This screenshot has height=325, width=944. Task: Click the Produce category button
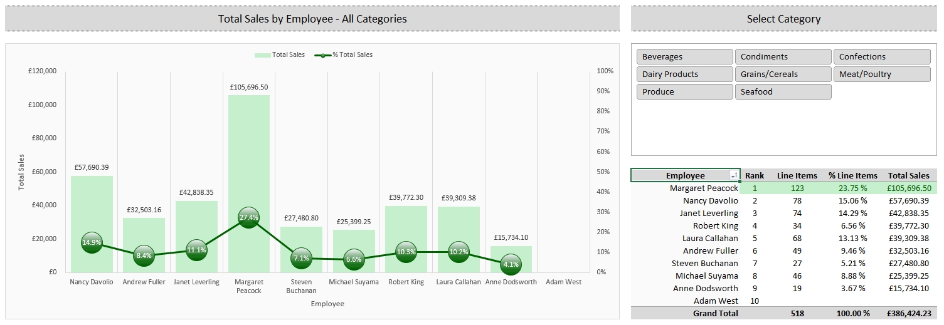[x=684, y=92]
